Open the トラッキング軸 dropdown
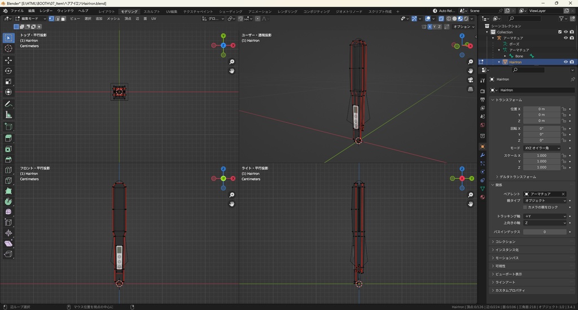The width and height of the screenshot is (578, 310). tap(545, 216)
